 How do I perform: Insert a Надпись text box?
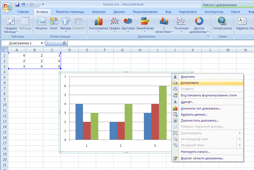point(242,24)
